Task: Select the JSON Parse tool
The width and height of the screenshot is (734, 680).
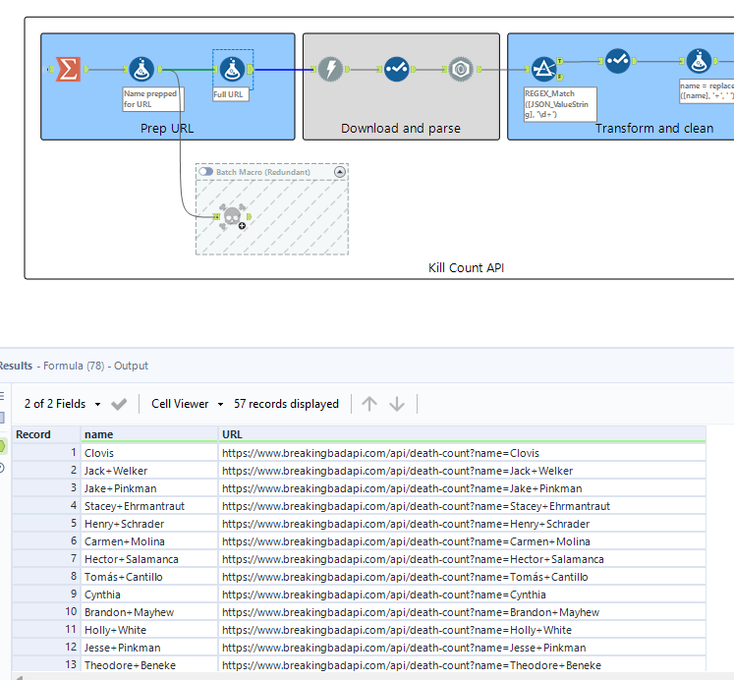Action: point(460,69)
